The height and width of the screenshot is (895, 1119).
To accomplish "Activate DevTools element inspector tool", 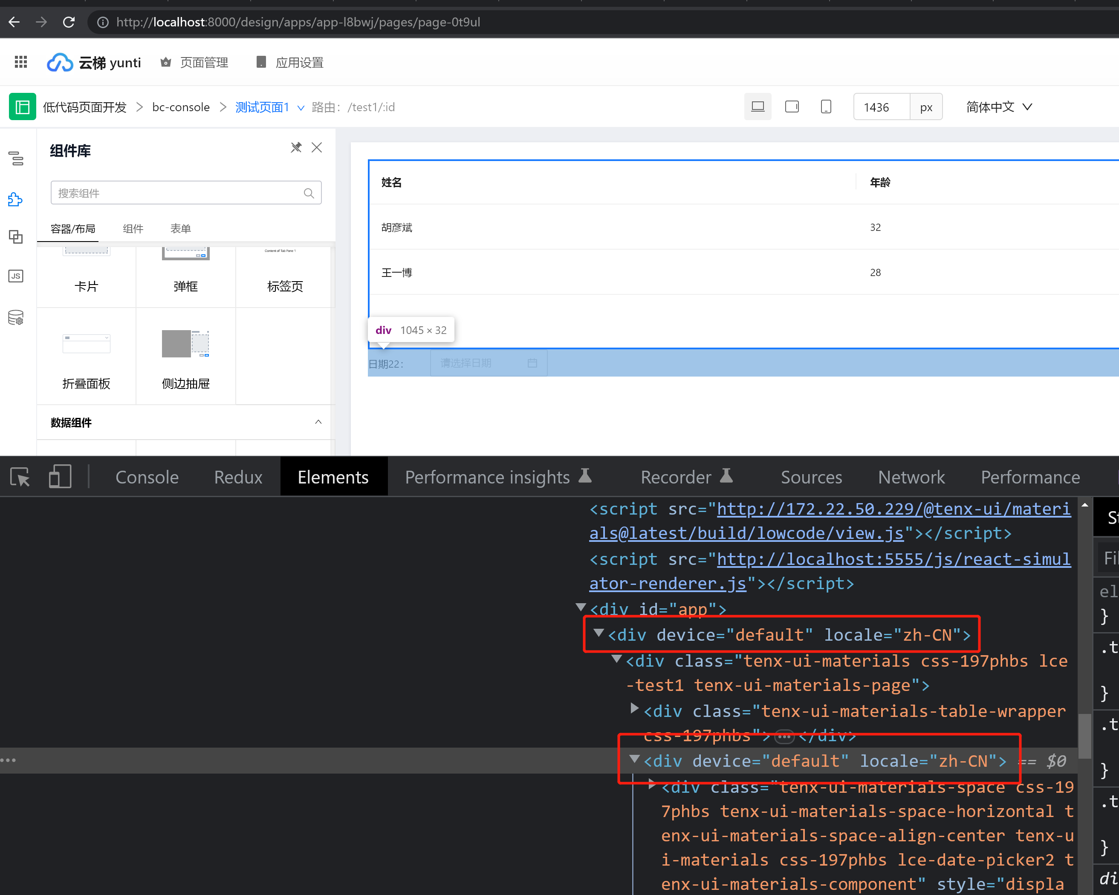I will pyautogui.click(x=20, y=477).
